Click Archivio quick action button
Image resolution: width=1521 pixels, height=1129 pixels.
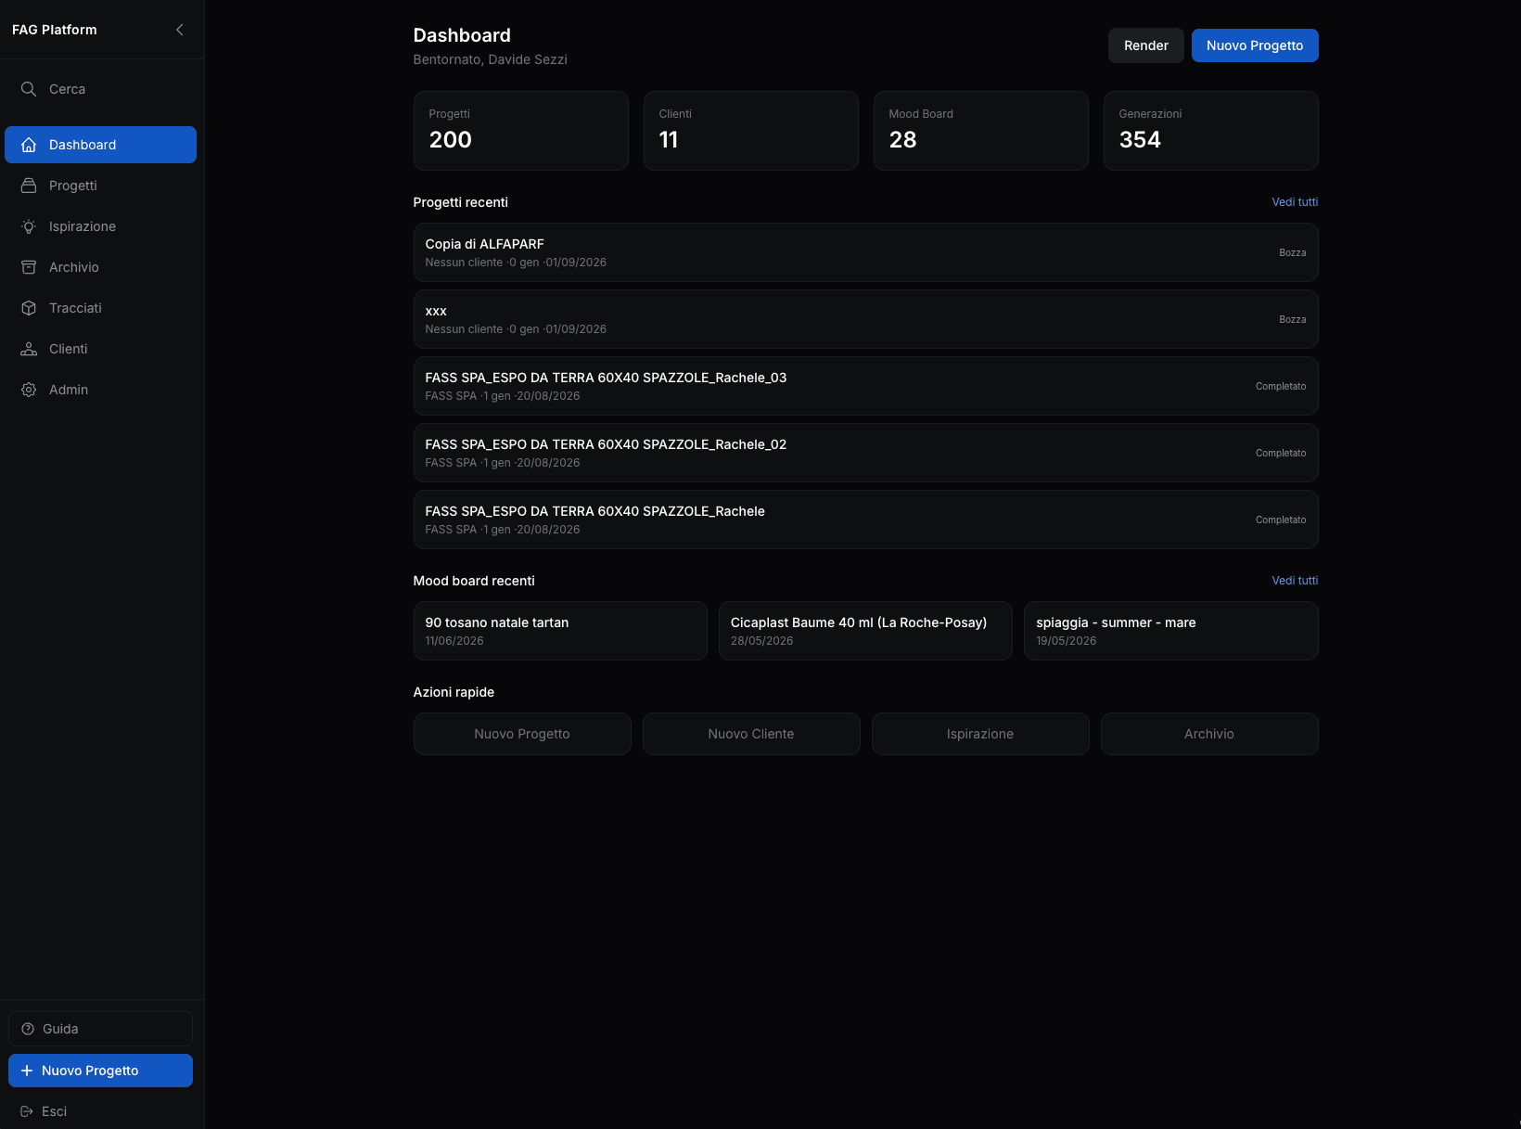tap(1209, 734)
